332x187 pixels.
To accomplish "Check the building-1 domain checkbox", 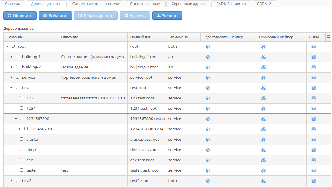I will pyautogui.click(x=17, y=57).
